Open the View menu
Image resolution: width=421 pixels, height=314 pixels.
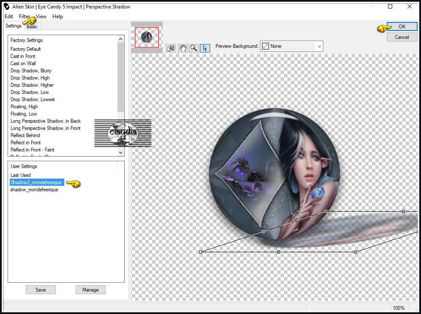point(41,17)
